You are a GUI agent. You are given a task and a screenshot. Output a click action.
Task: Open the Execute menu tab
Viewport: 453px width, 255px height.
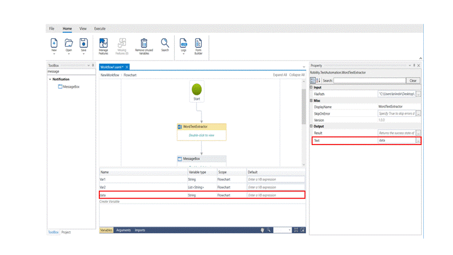[x=99, y=29]
